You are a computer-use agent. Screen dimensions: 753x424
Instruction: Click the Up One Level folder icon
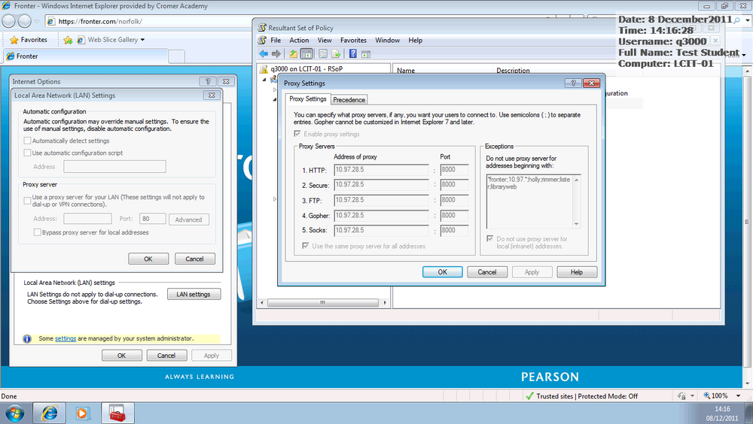(293, 53)
